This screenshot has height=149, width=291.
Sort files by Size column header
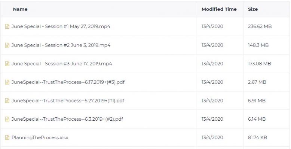[x=253, y=9]
